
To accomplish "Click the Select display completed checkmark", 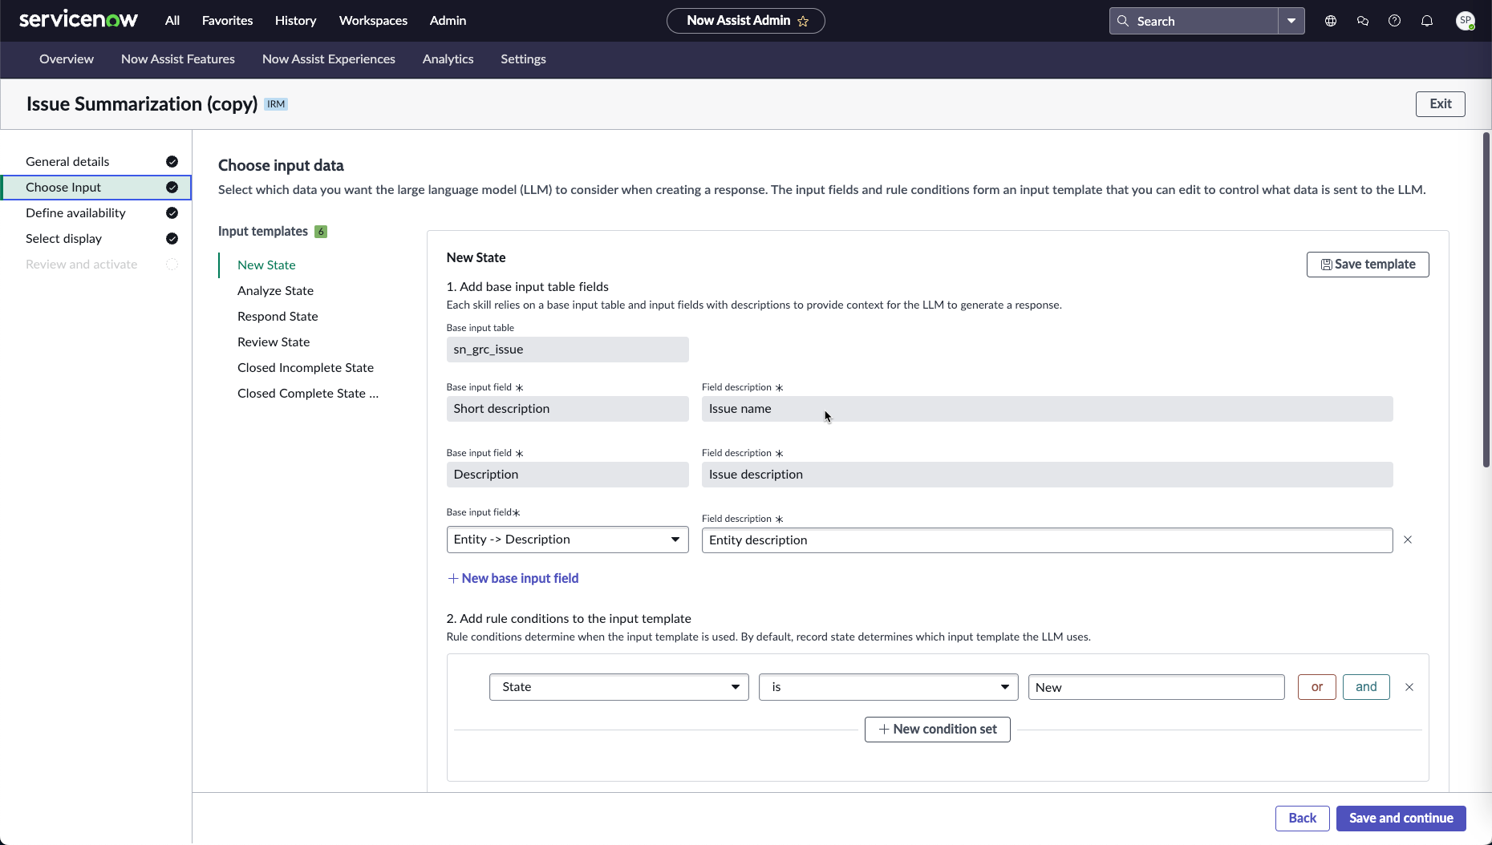I will (x=172, y=239).
